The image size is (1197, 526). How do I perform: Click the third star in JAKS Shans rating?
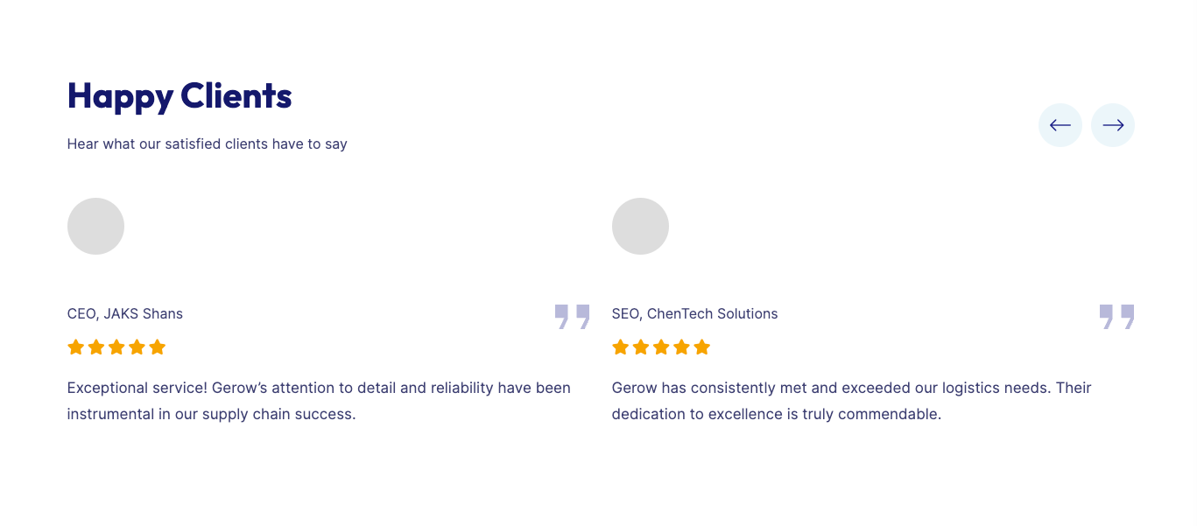116,347
